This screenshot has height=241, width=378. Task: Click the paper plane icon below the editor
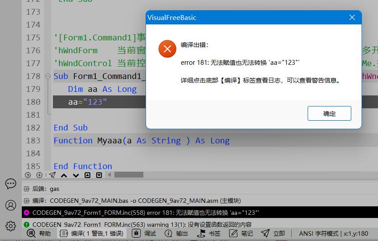tap(52, 175)
